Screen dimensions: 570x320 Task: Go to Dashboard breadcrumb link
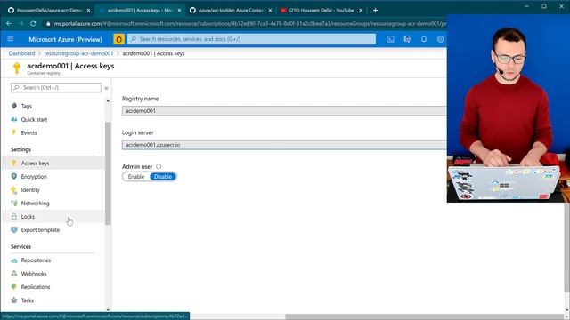(x=21, y=53)
